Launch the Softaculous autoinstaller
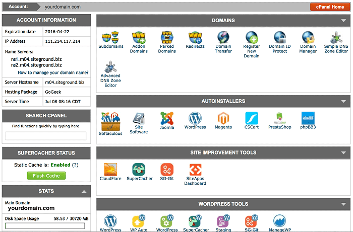This screenshot has height=232, width=353. pyautogui.click(x=110, y=124)
